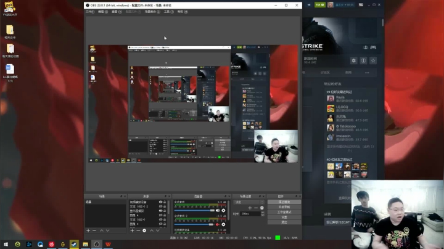Increase the transition 时长 with the up arrow
Viewport: 444px width, 249px height.
click(x=263, y=213)
